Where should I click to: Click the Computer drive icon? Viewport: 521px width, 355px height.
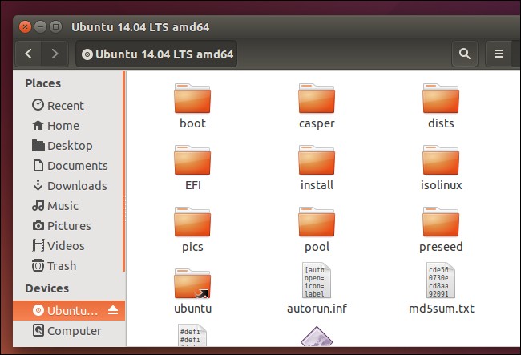(38, 330)
